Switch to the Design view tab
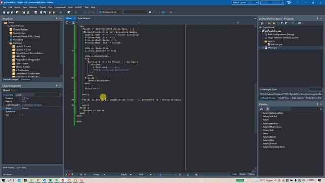 242,174
